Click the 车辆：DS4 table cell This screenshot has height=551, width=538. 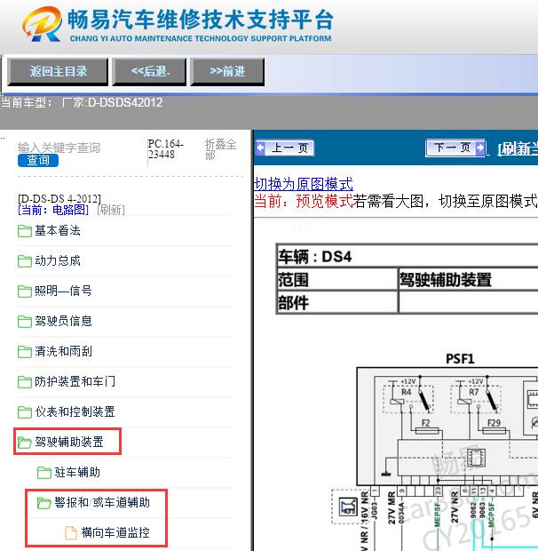[407, 256]
